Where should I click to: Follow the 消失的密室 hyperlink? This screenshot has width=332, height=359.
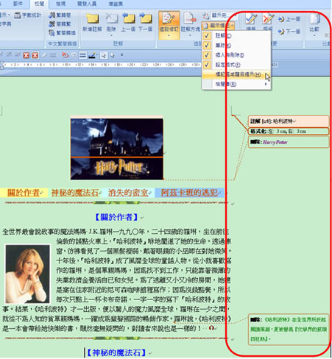(x=128, y=193)
